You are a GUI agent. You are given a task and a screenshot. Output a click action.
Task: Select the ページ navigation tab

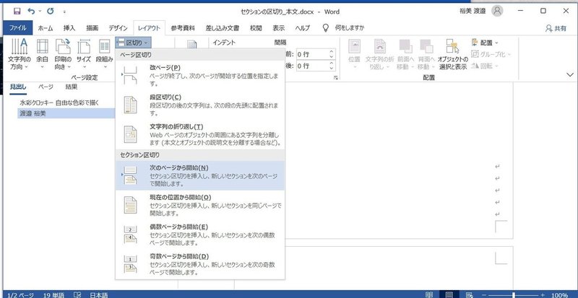point(46,87)
